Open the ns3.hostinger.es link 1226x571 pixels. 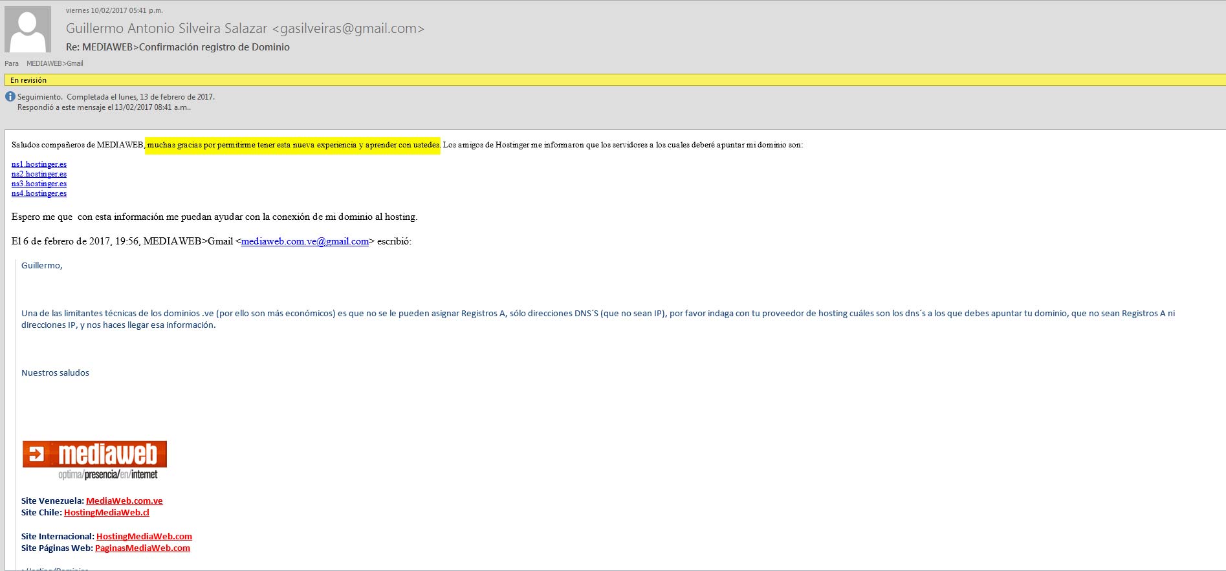tap(39, 184)
